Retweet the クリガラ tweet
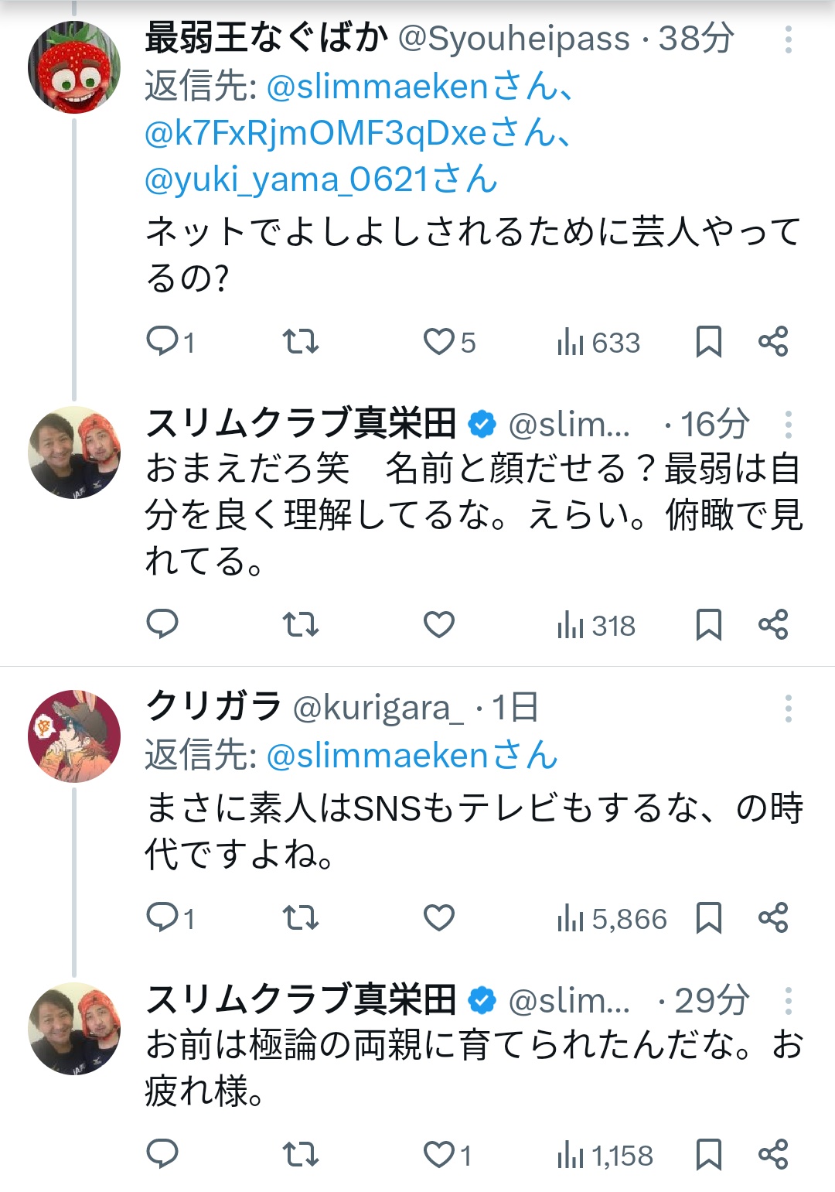Viewport: 835px width, 1192px height. click(300, 918)
